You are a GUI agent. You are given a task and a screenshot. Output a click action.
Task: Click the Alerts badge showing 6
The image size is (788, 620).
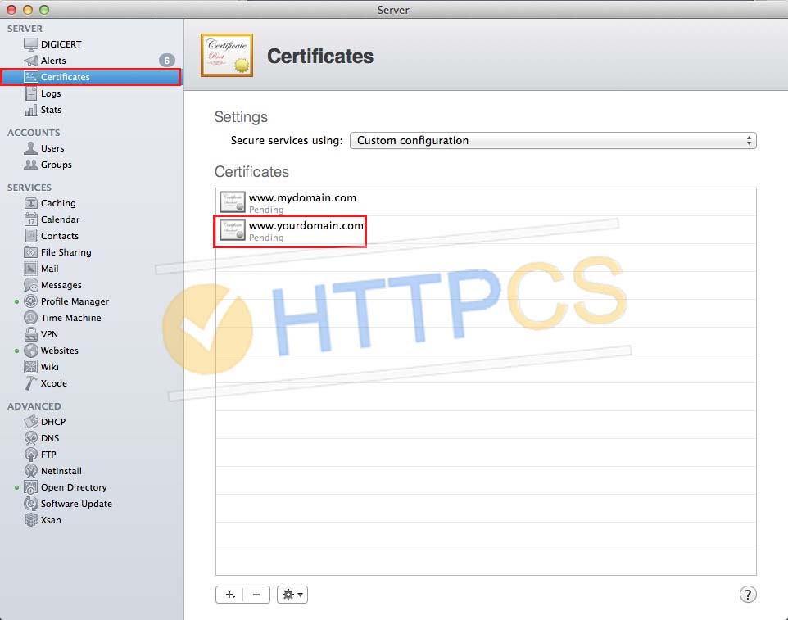pyautogui.click(x=167, y=61)
